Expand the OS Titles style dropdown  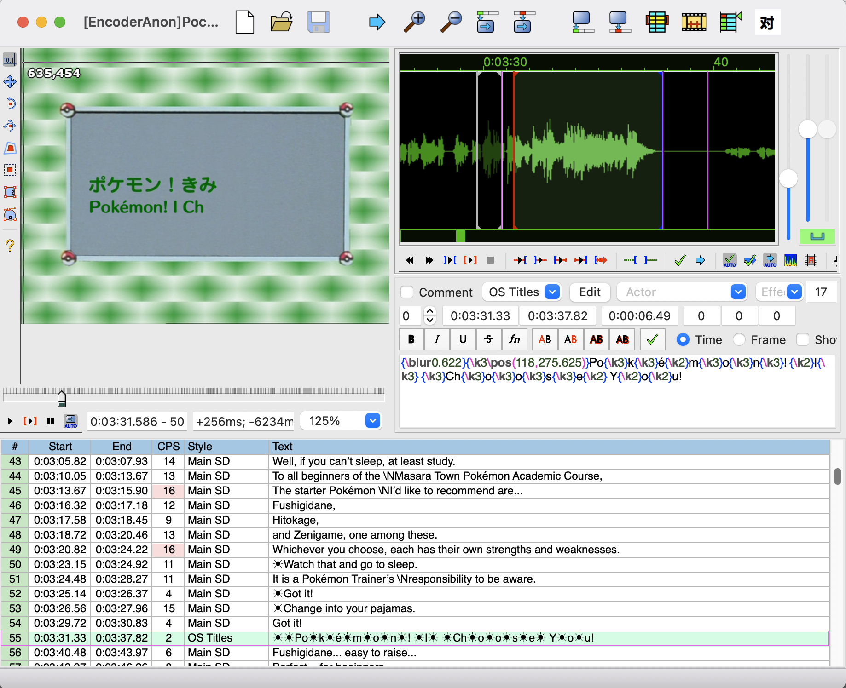552,292
